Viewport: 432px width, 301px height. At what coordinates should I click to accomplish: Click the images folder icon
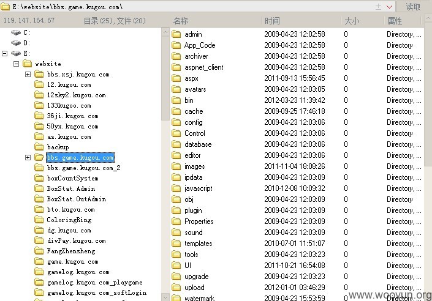tap(176, 166)
